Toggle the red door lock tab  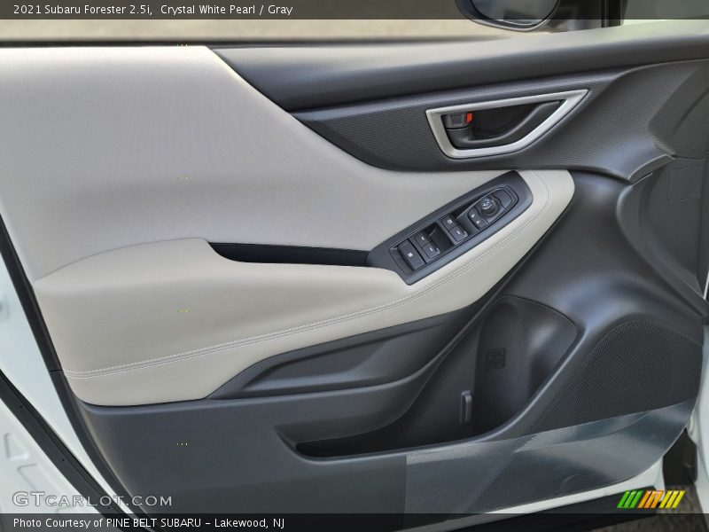coord(456,120)
